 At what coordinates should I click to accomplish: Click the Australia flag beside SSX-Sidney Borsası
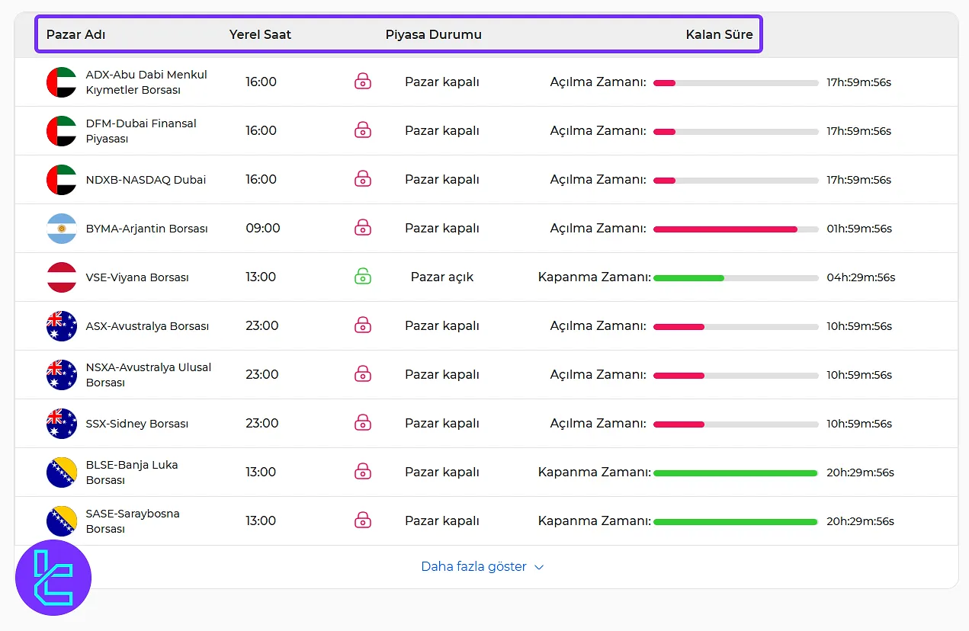point(62,424)
